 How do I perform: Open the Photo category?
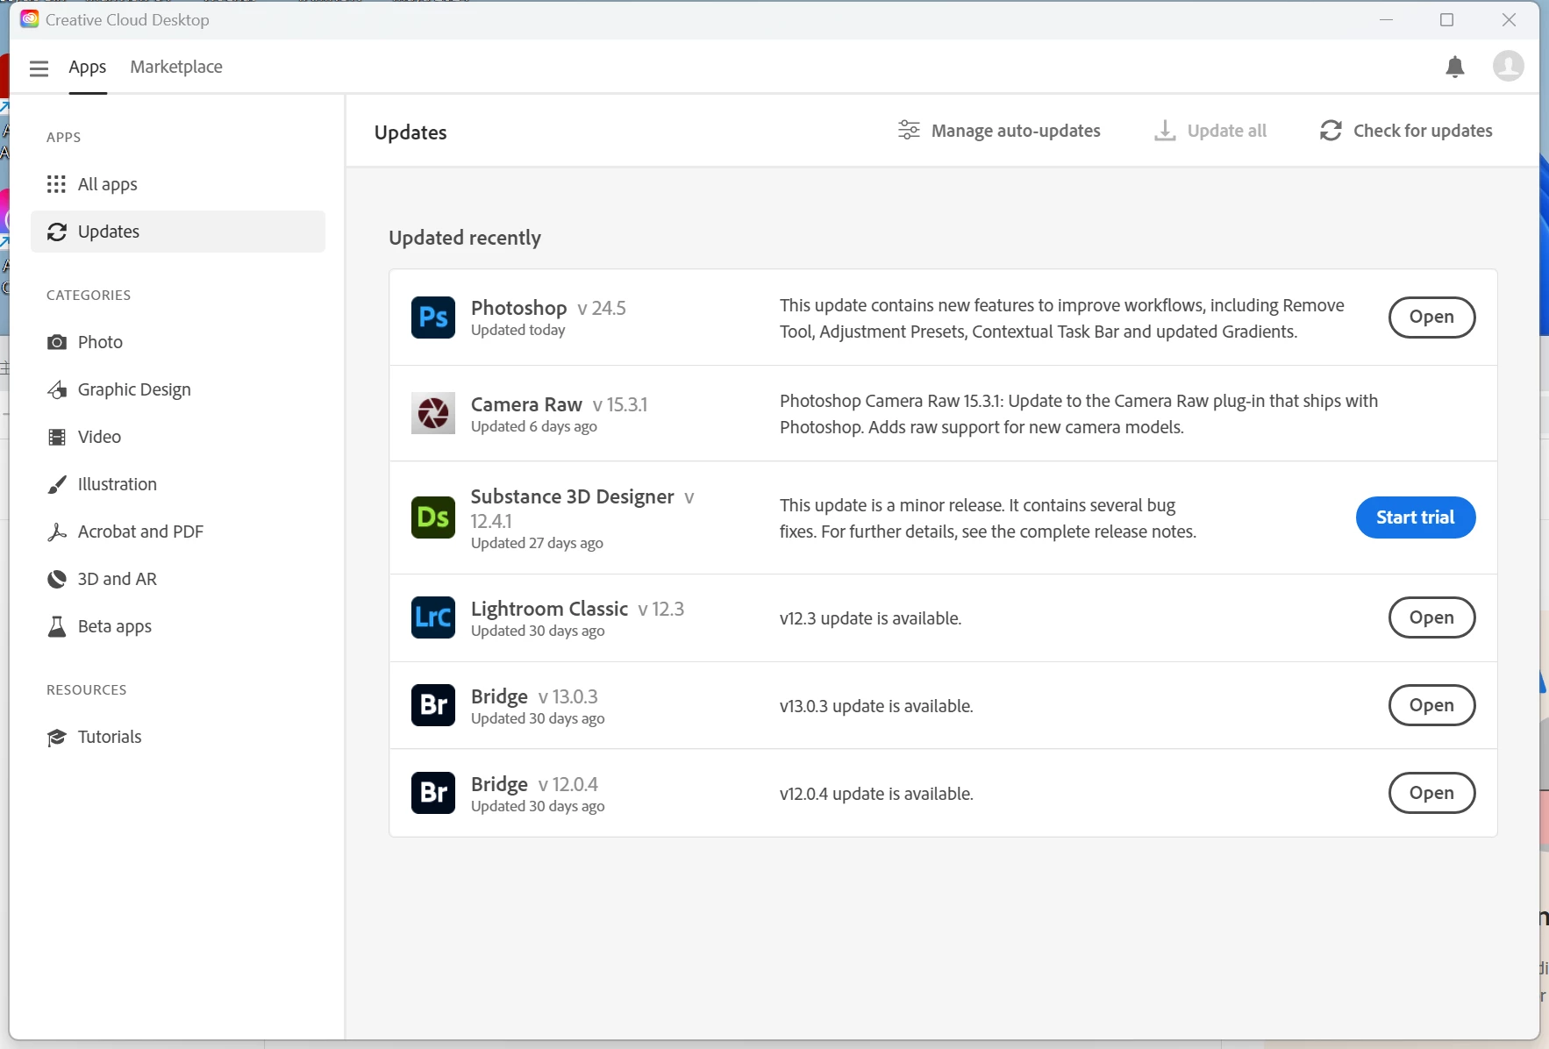tap(178, 342)
